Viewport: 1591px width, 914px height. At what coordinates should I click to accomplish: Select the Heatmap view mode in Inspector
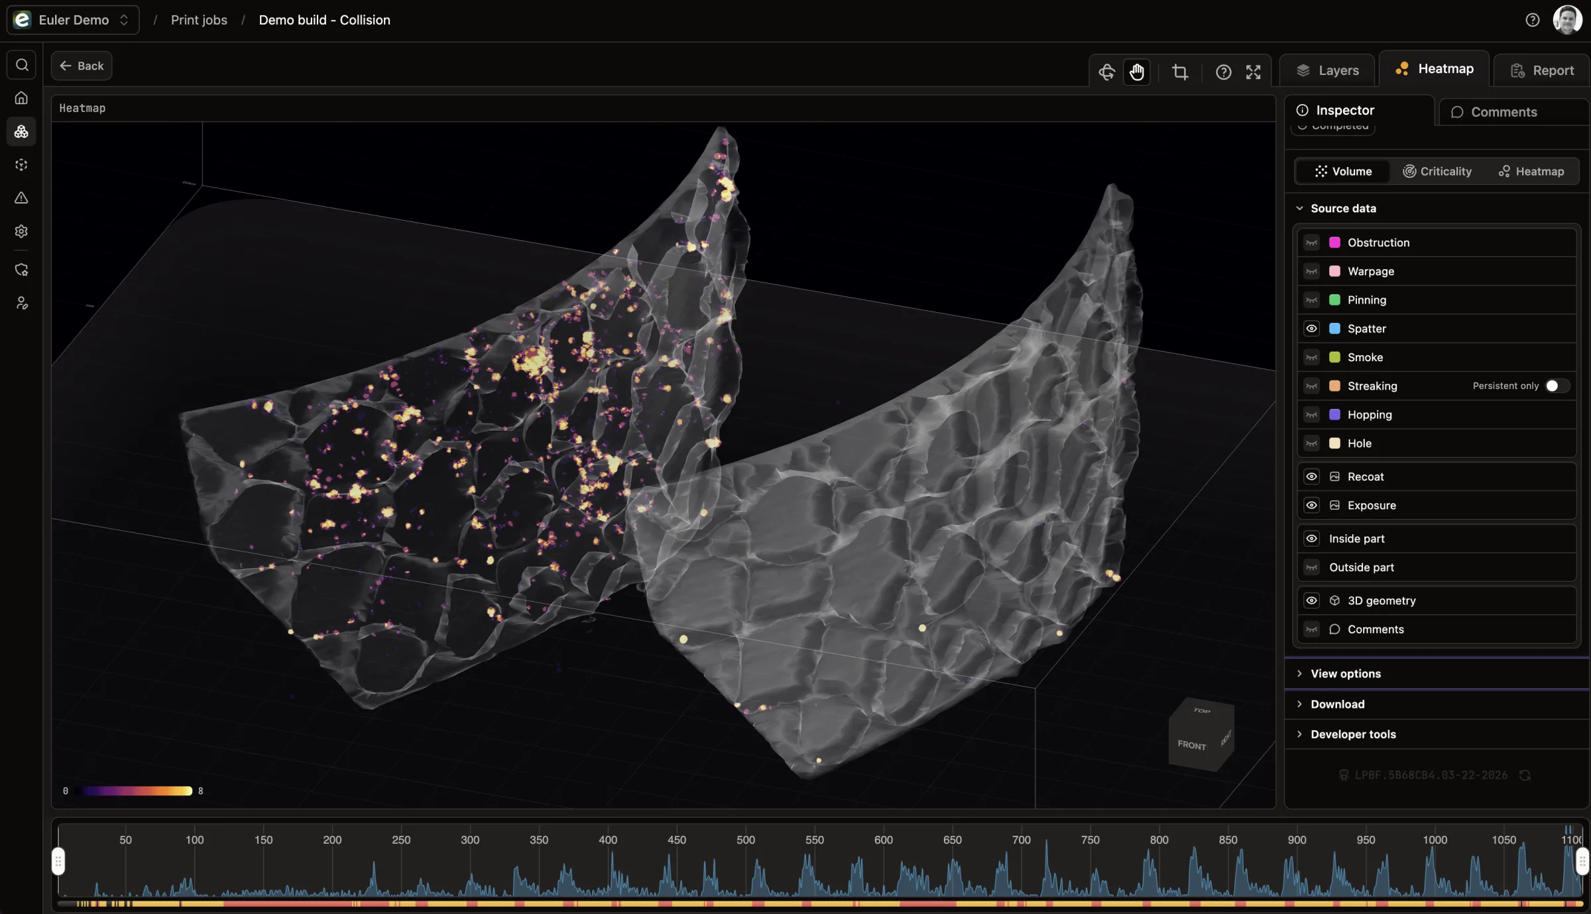(1531, 172)
